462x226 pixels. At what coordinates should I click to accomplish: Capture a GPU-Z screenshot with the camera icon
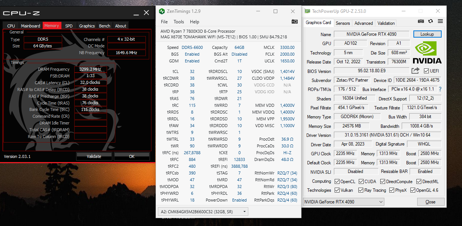coord(421,21)
